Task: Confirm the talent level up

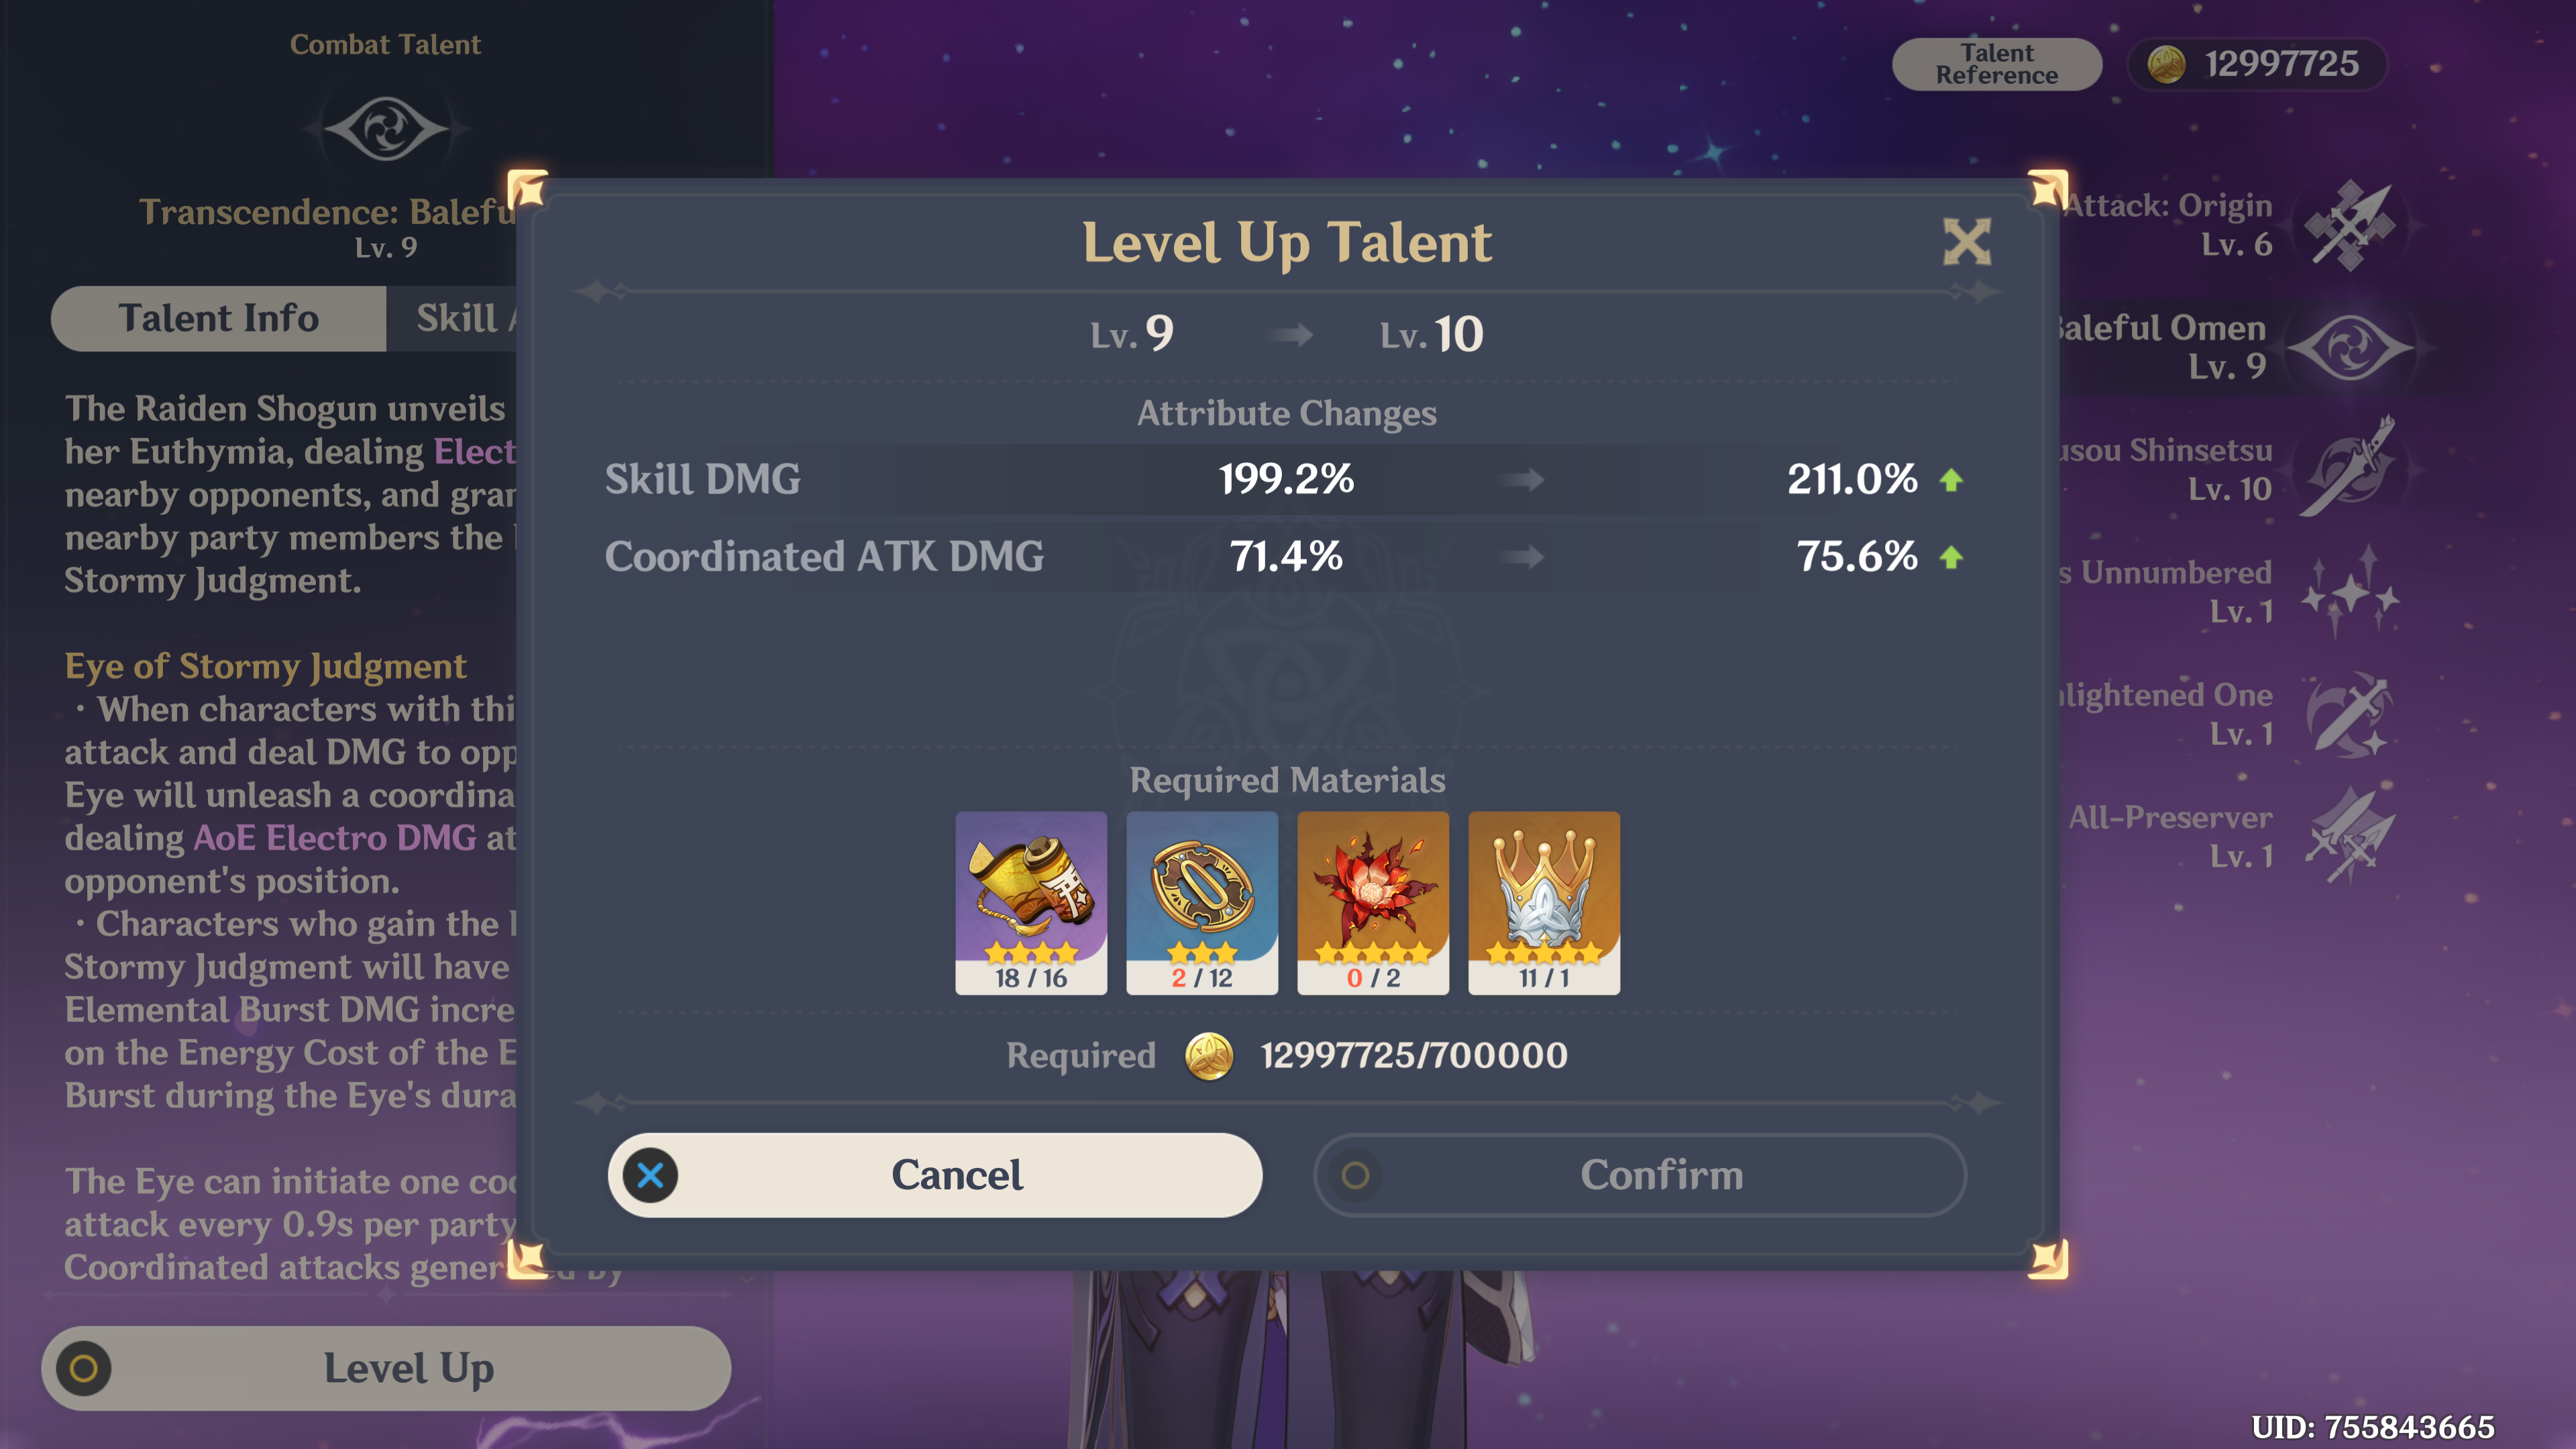Action: 1640,1175
